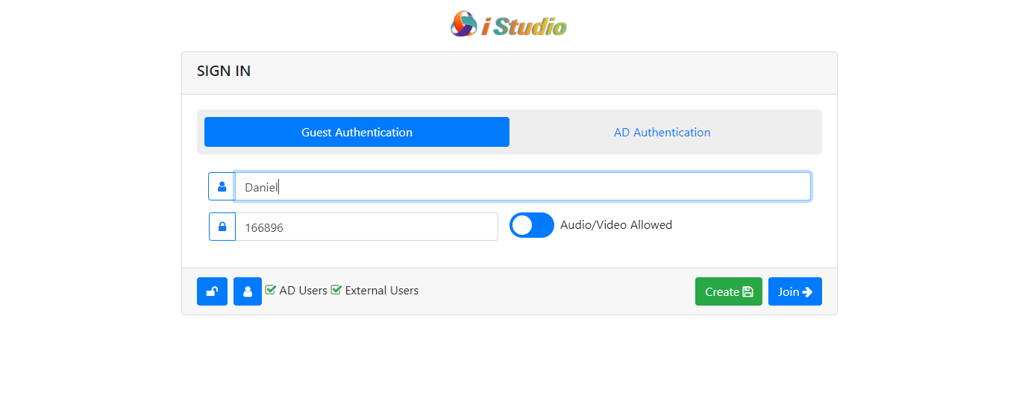Screen dimensions: 1019x398
Task: Click the blue Join button
Action: [x=795, y=291]
